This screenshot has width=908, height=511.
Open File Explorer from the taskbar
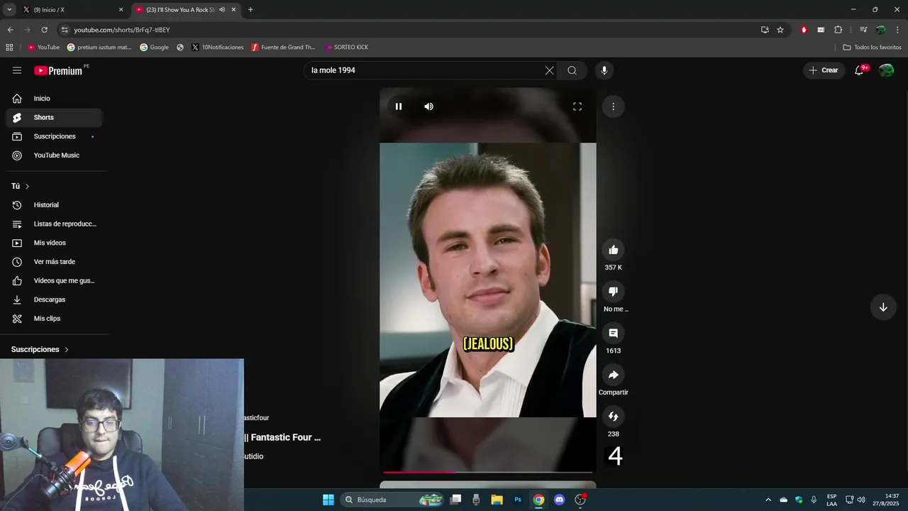click(x=497, y=500)
